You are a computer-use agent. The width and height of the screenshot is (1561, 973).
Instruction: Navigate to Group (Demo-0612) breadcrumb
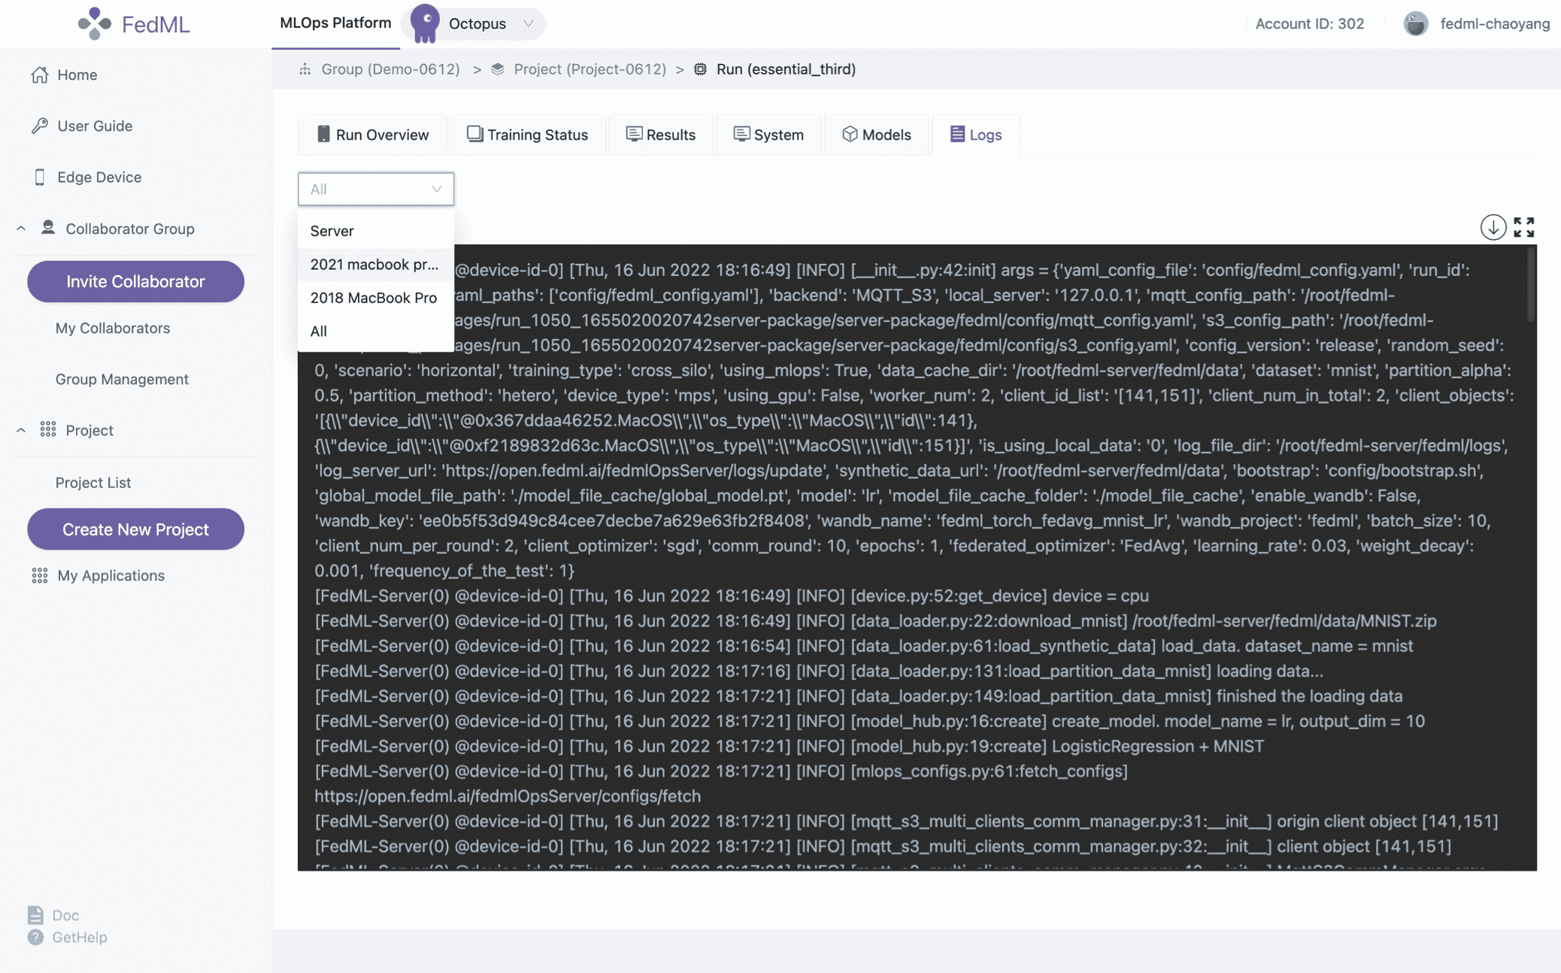point(390,69)
